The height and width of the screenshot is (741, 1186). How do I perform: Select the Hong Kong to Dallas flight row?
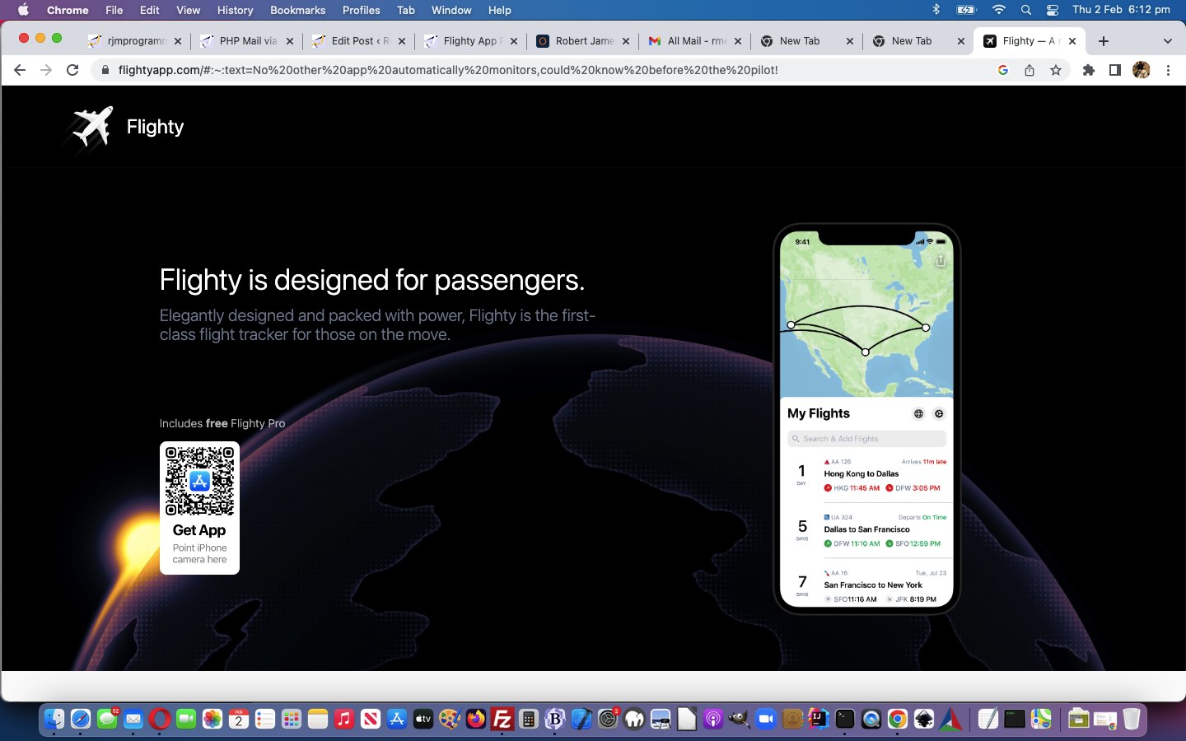tap(866, 475)
